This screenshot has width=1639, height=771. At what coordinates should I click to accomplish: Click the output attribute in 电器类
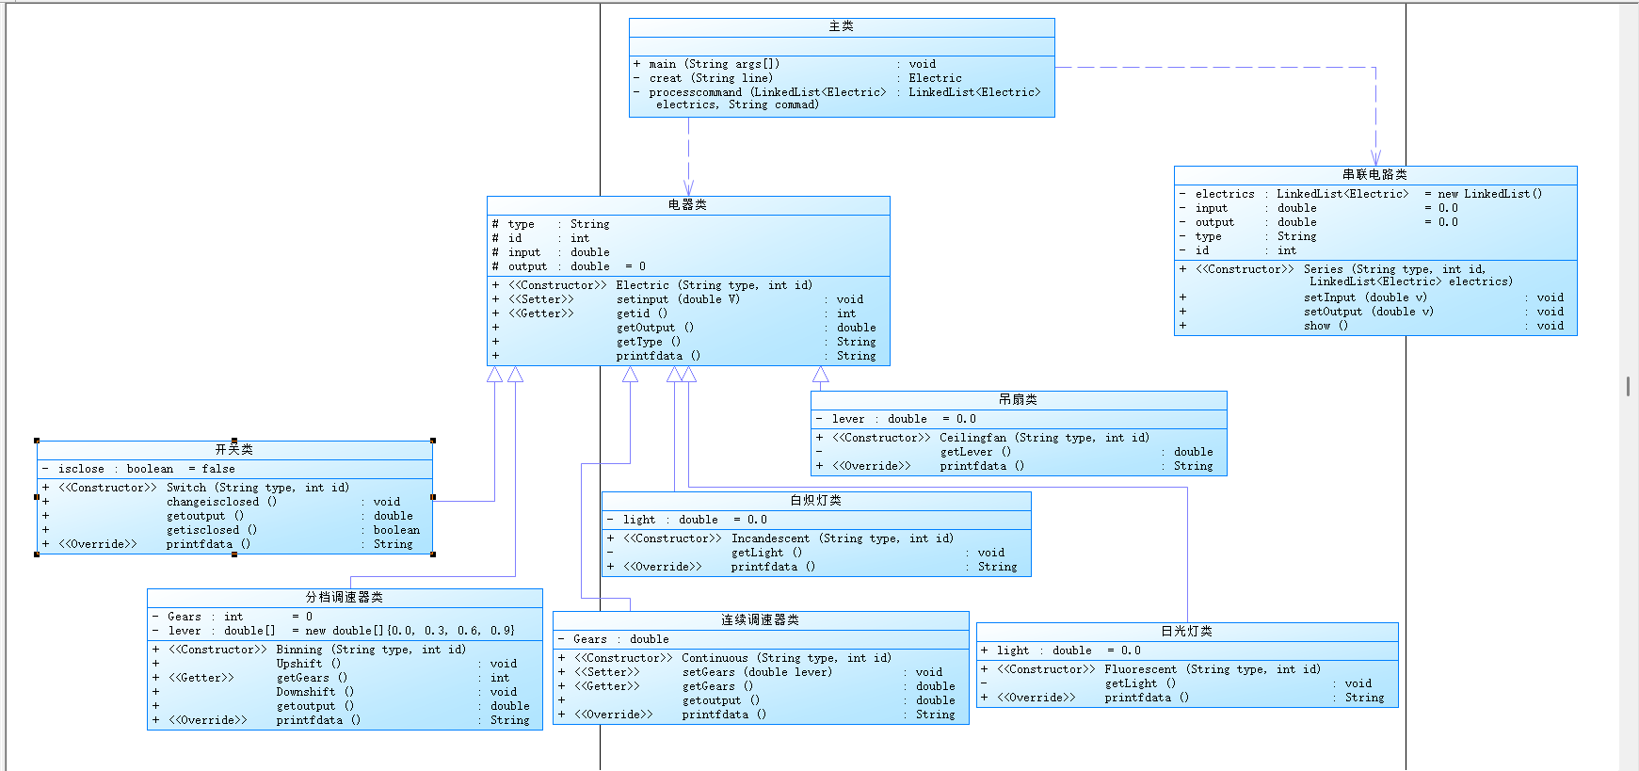[569, 266]
